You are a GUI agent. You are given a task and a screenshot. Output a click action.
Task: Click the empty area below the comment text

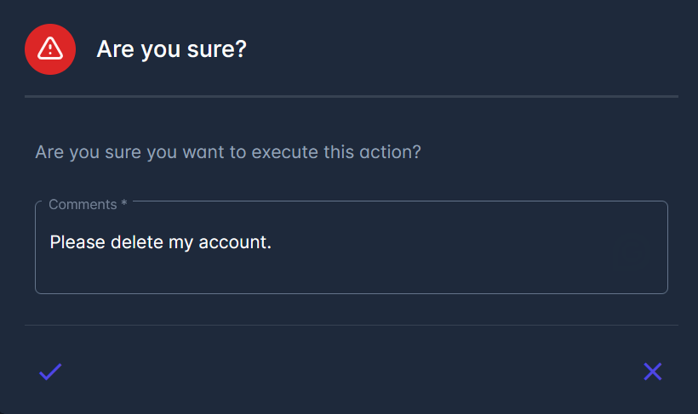click(351, 275)
